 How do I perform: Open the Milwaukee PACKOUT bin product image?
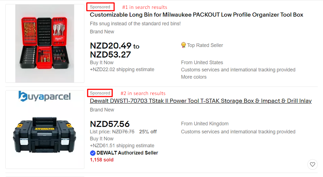45,43
